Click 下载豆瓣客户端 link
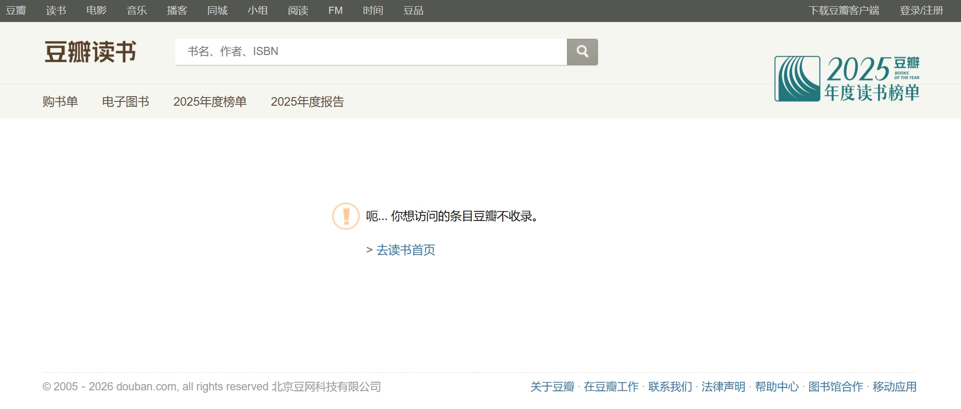This screenshot has height=409, width=961. (844, 11)
